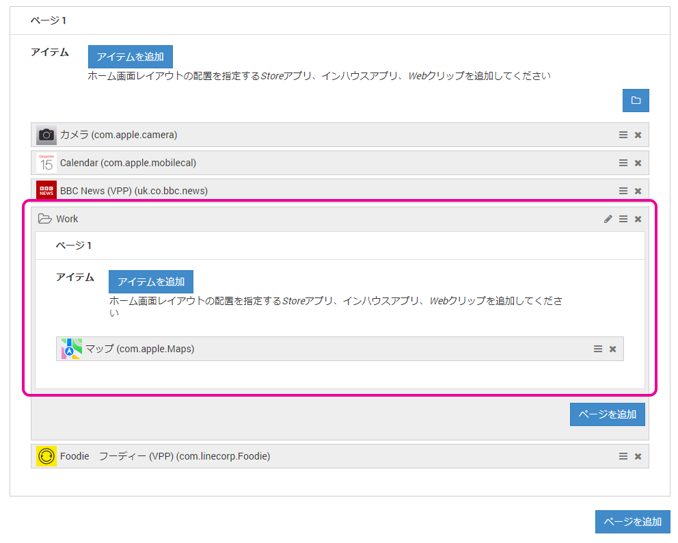Delete the Foodie フーディー app item

pyautogui.click(x=638, y=457)
